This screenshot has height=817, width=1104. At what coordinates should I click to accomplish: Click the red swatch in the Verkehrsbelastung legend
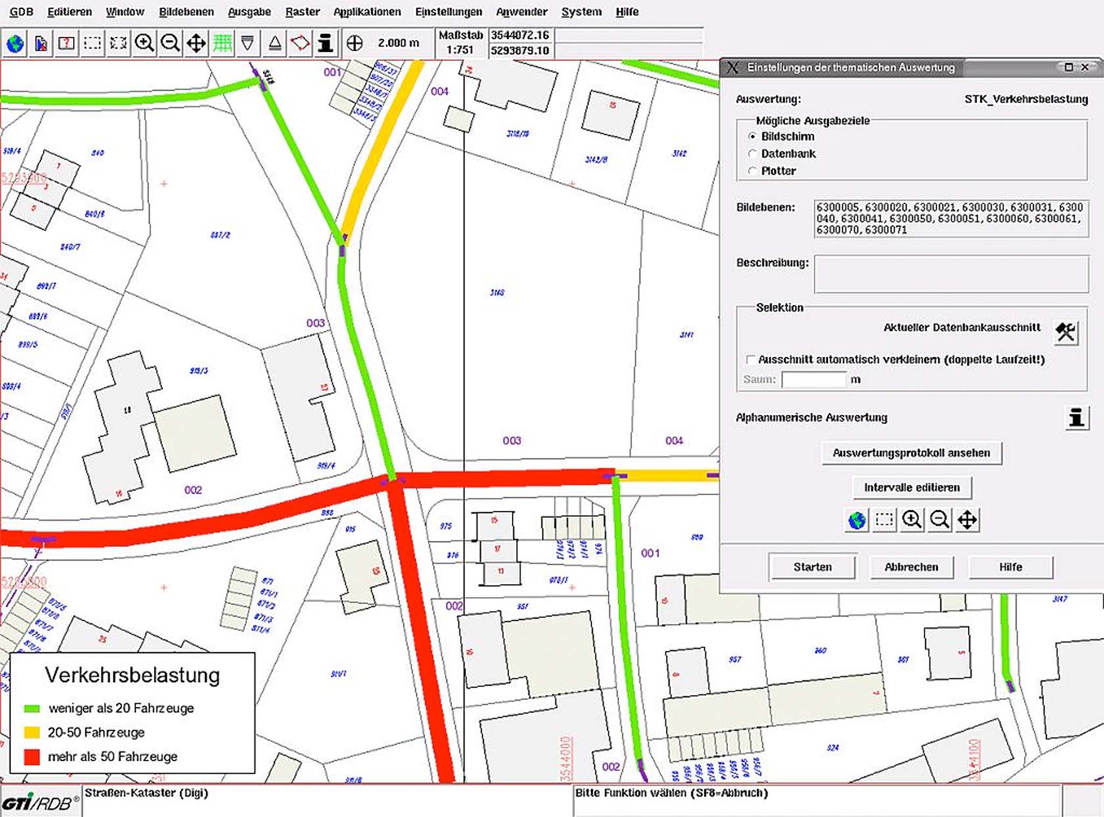[32, 756]
